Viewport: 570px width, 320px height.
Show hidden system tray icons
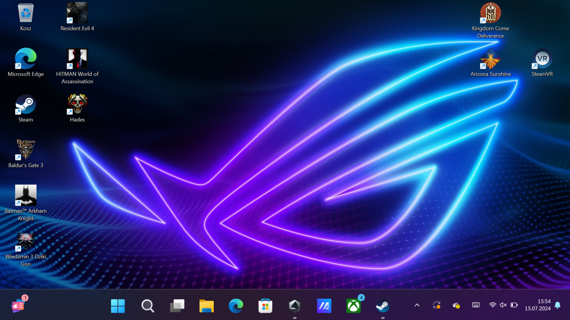[417, 305]
